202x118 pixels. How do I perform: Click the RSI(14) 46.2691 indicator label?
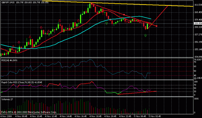pyautogui.click(x=9, y=60)
